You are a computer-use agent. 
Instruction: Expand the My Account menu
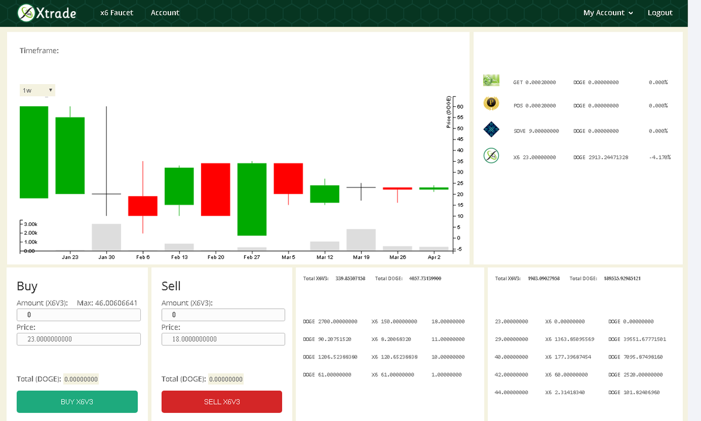[x=608, y=12]
